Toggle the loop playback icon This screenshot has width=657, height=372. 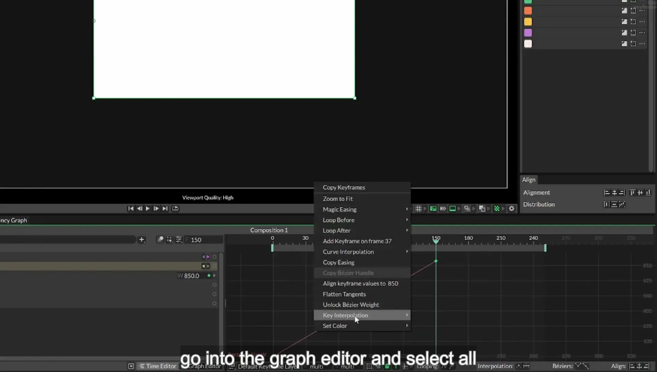click(175, 209)
